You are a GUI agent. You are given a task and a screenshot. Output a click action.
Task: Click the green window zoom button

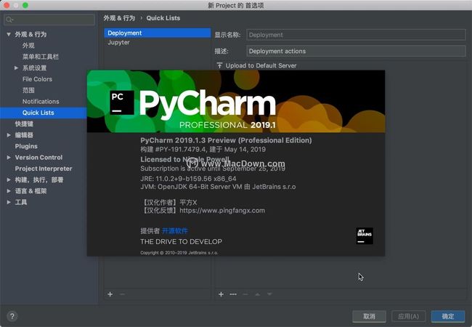pos(25,5)
